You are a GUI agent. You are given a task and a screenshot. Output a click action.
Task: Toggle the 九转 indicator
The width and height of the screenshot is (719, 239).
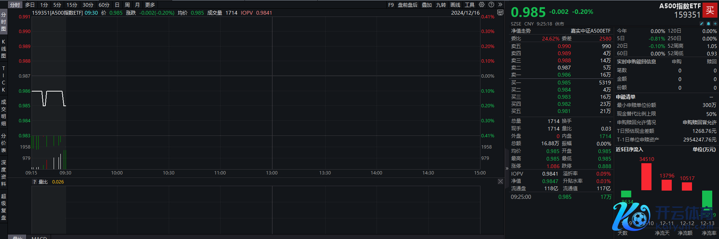[441, 5]
